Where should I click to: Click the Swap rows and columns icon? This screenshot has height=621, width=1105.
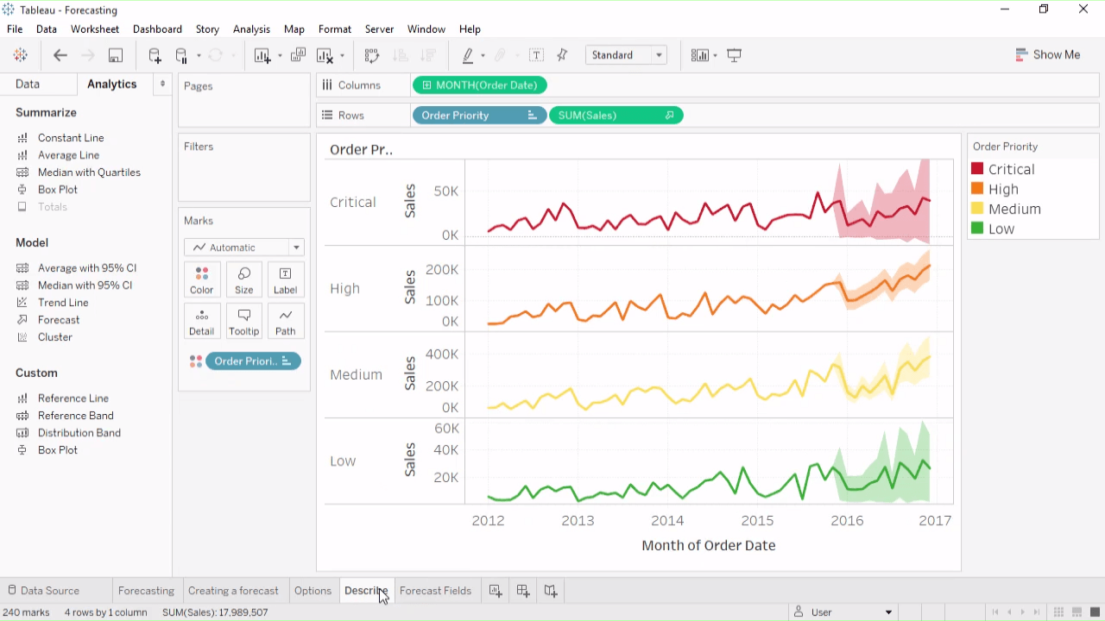tap(372, 55)
